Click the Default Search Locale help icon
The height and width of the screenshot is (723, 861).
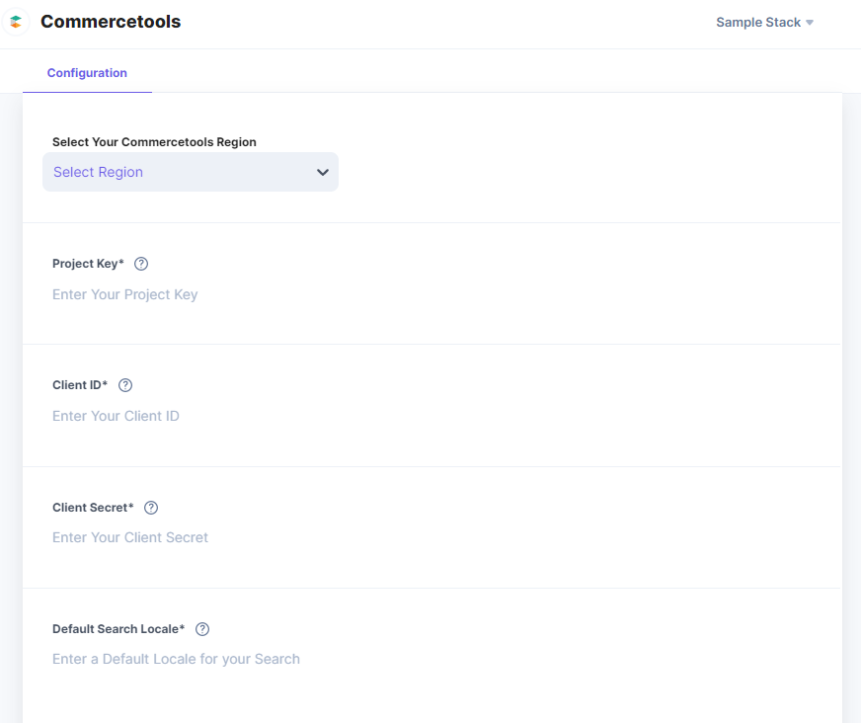201,629
